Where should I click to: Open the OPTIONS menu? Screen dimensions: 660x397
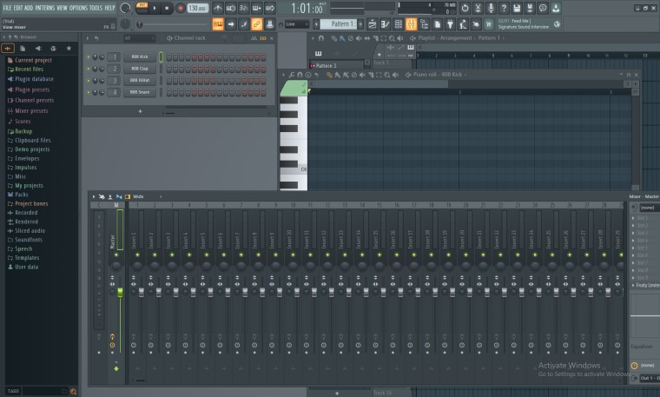click(78, 8)
